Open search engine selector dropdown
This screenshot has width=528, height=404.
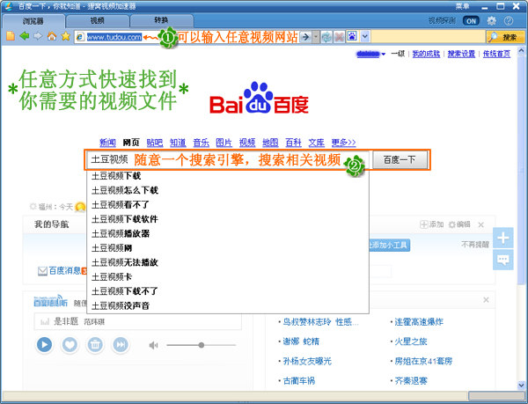point(365,36)
